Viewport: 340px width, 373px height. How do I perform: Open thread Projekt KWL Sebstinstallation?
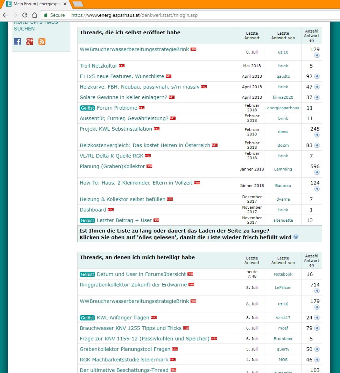pyautogui.click(x=116, y=129)
